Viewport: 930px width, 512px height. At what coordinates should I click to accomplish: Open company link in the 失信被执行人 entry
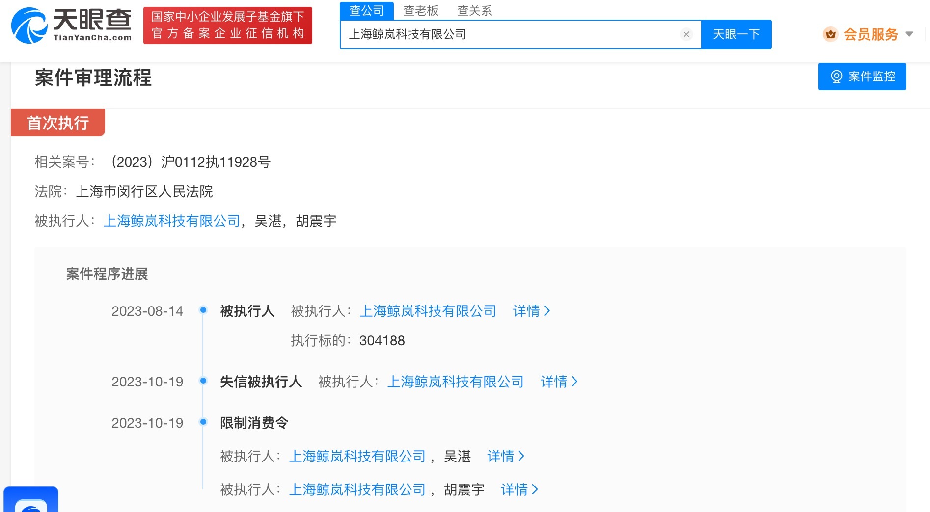(456, 382)
